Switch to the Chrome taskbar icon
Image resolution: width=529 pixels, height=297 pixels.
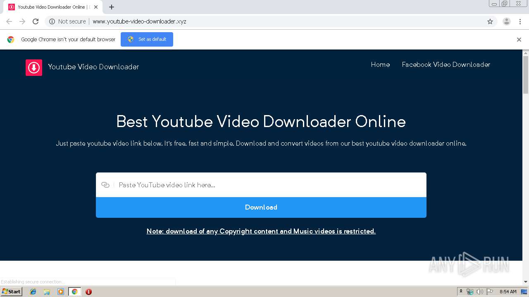click(x=75, y=292)
